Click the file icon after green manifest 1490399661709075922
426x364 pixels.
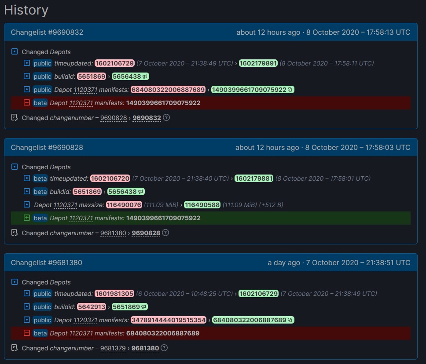pyautogui.click(x=290, y=90)
